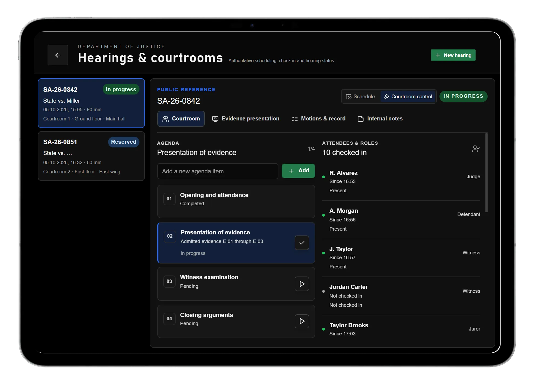Click the screen icon on Evidence presentation
Screen dimensions: 533x384
[x=215, y=119]
